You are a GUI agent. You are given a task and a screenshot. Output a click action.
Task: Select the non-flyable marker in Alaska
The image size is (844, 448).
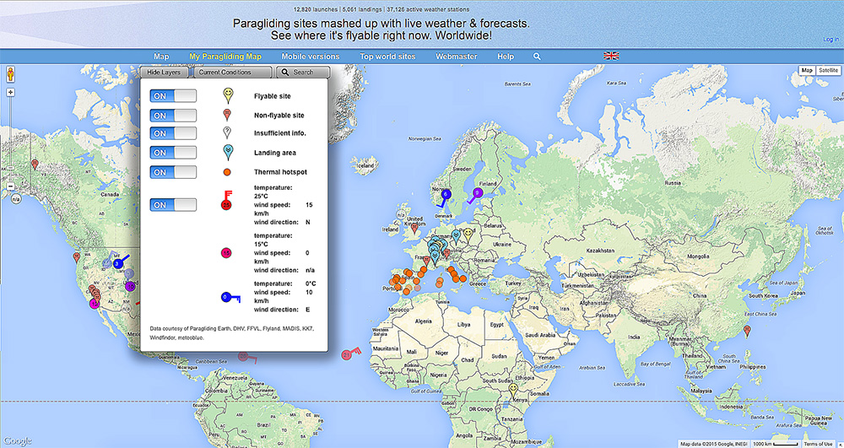click(x=35, y=164)
